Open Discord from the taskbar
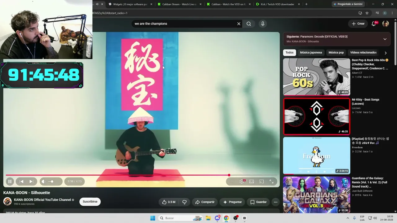This screenshot has width=397, height=223. coord(217,218)
